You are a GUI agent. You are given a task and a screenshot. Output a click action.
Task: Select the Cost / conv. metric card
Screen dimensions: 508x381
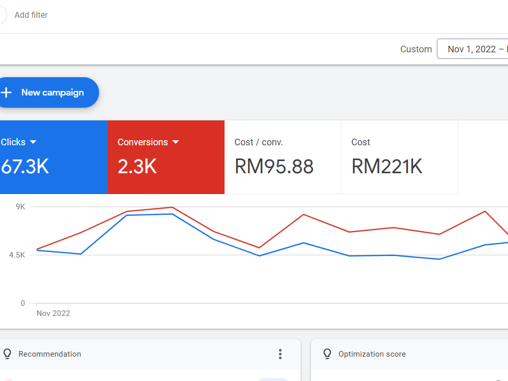282,157
